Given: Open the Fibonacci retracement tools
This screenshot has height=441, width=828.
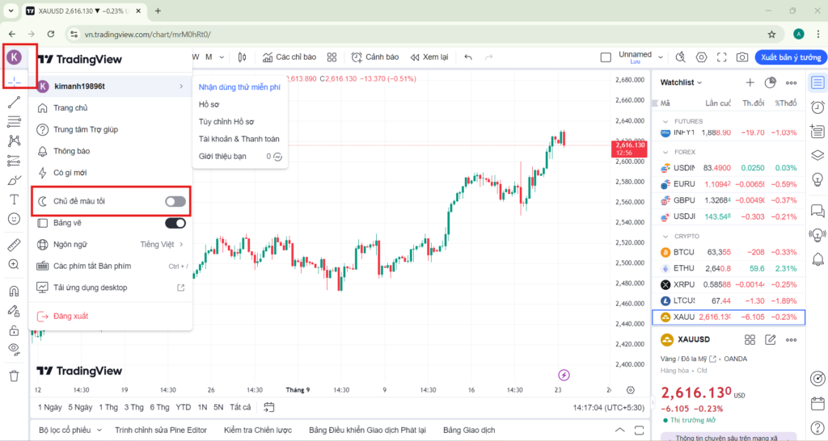Looking at the screenshot, I should [15, 121].
